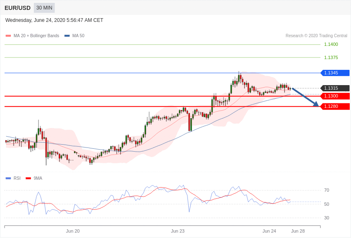Click the Jun 23 date axis label

point(178,231)
